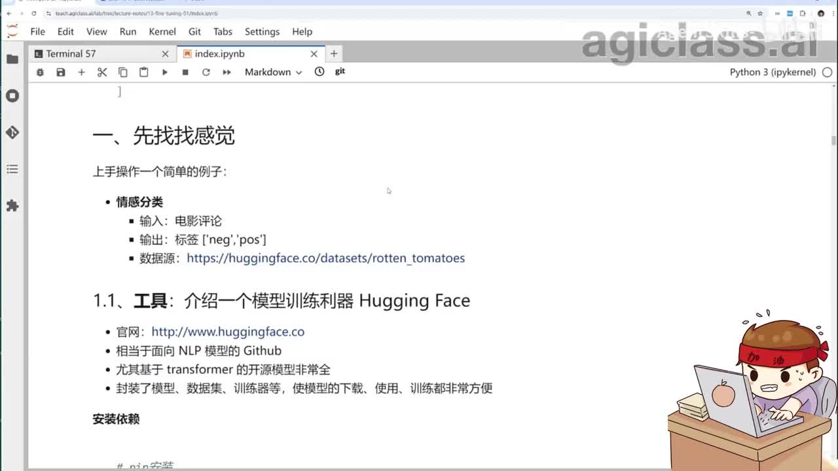The width and height of the screenshot is (838, 471).
Task: Run the selected cell
Action: coord(164,72)
